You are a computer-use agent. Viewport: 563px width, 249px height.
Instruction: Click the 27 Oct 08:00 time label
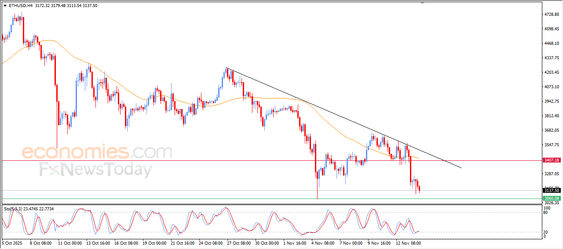coord(239,243)
